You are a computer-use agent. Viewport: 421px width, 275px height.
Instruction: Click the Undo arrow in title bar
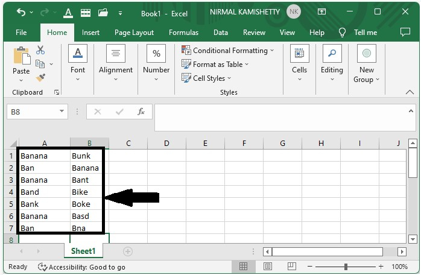[21, 12]
